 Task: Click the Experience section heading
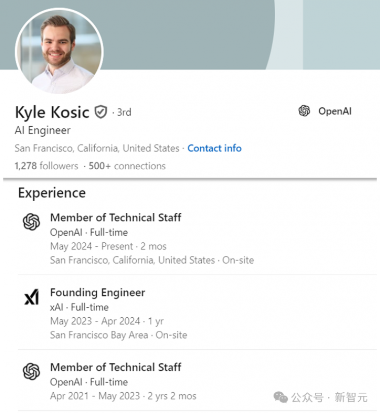52,193
